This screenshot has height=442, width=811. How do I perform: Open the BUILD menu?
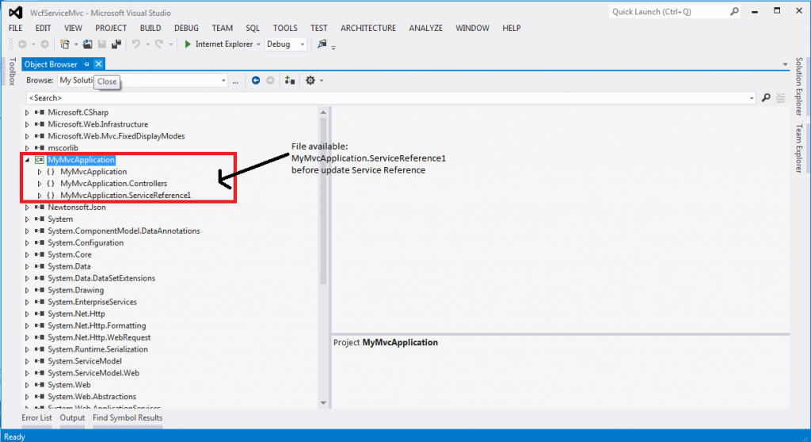pos(150,28)
